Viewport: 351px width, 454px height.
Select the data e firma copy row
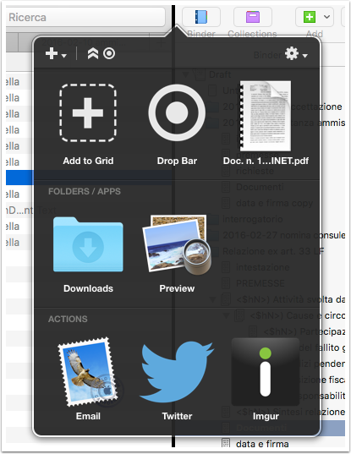(274, 203)
